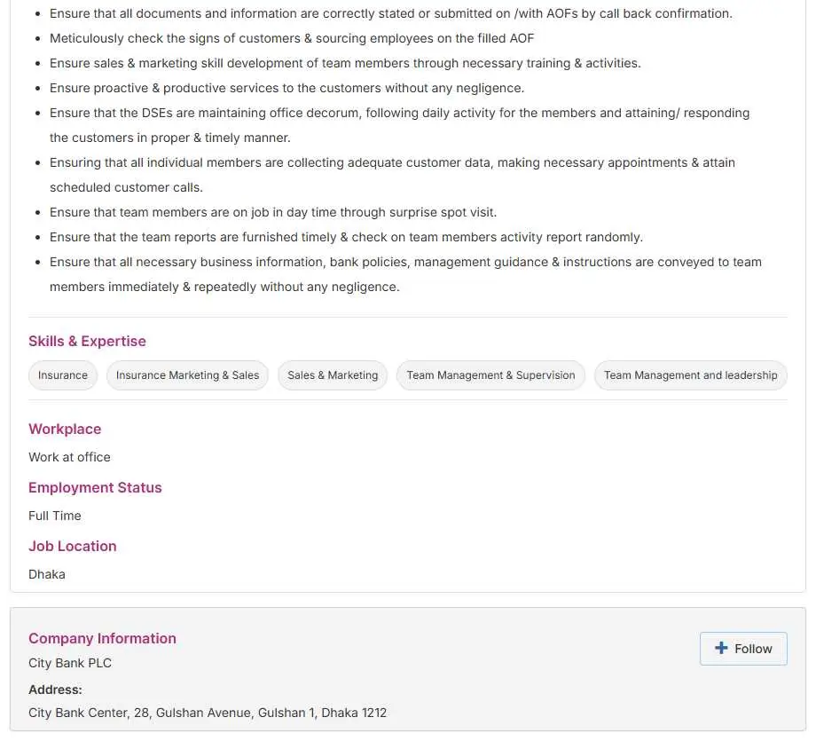Open the Insurance Marketing & Sales tag

click(187, 375)
